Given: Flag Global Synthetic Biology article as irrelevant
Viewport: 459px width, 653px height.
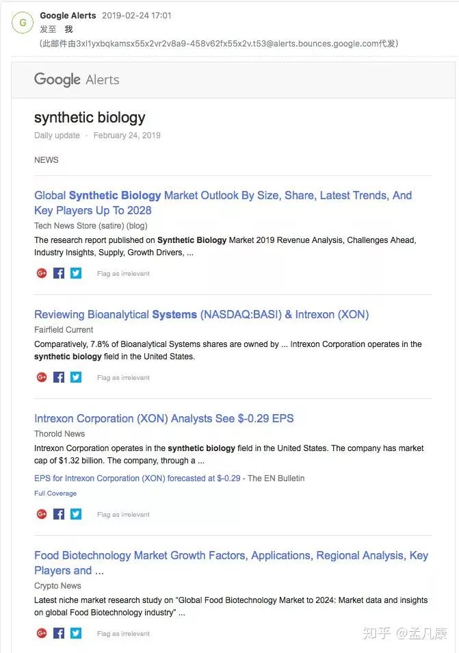Looking at the screenshot, I should 123,274.
